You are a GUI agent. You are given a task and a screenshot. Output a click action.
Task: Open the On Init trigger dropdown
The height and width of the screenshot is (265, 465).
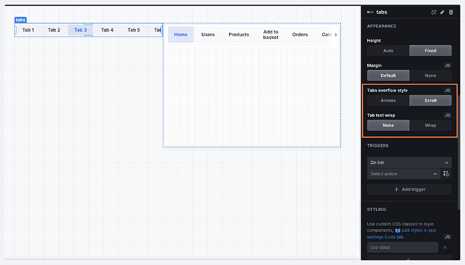(x=409, y=163)
